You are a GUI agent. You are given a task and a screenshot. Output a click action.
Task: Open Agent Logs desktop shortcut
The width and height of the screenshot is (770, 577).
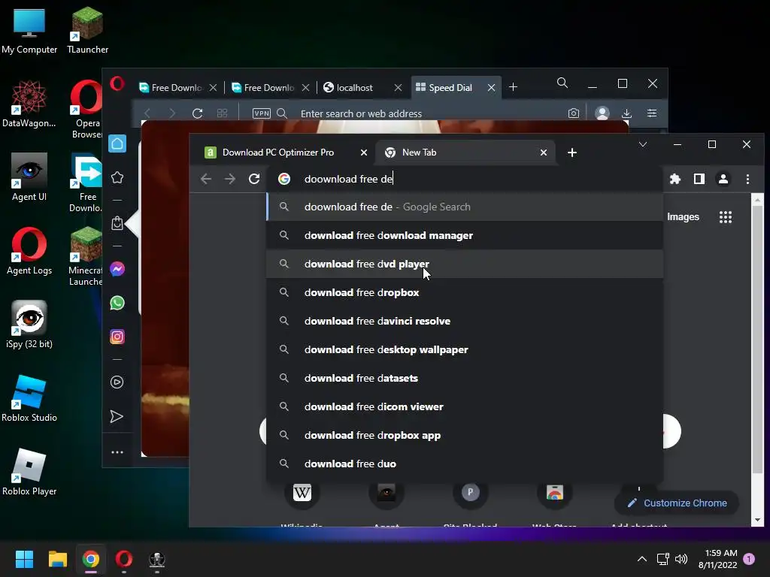[x=29, y=251]
